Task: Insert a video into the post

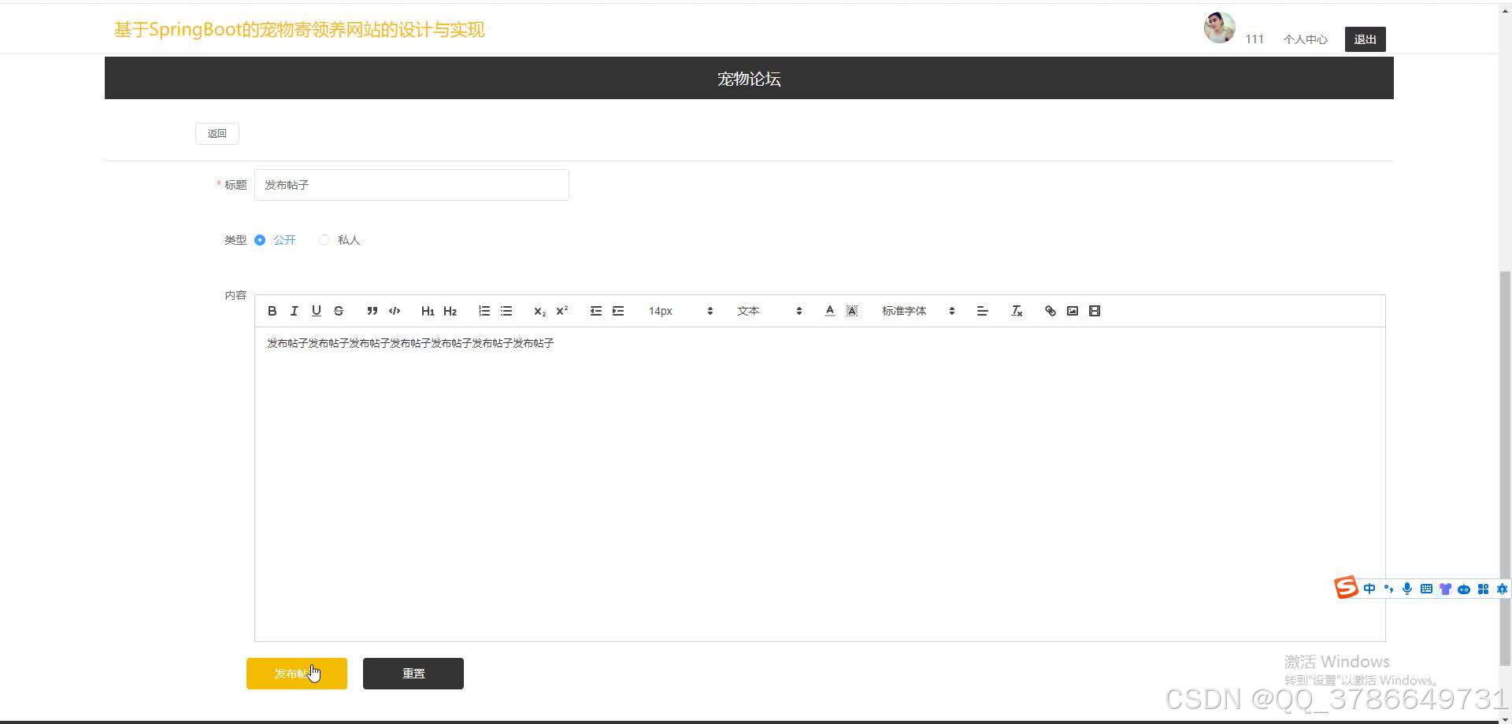Action: click(1094, 311)
